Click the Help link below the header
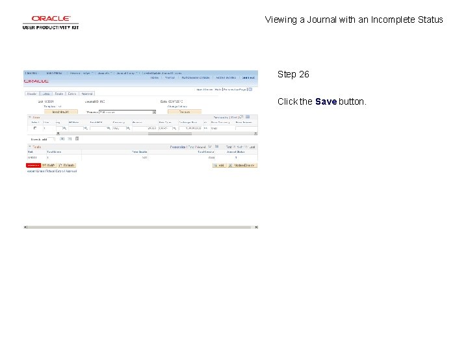Image resolution: width=468 pixels, height=351 pixels. [x=218, y=90]
